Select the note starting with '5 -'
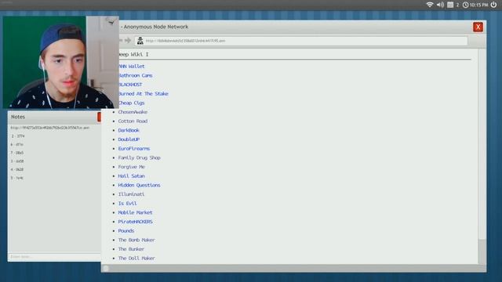Image resolution: width=502 pixels, height=282 pixels. pyautogui.click(x=17, y=178)
